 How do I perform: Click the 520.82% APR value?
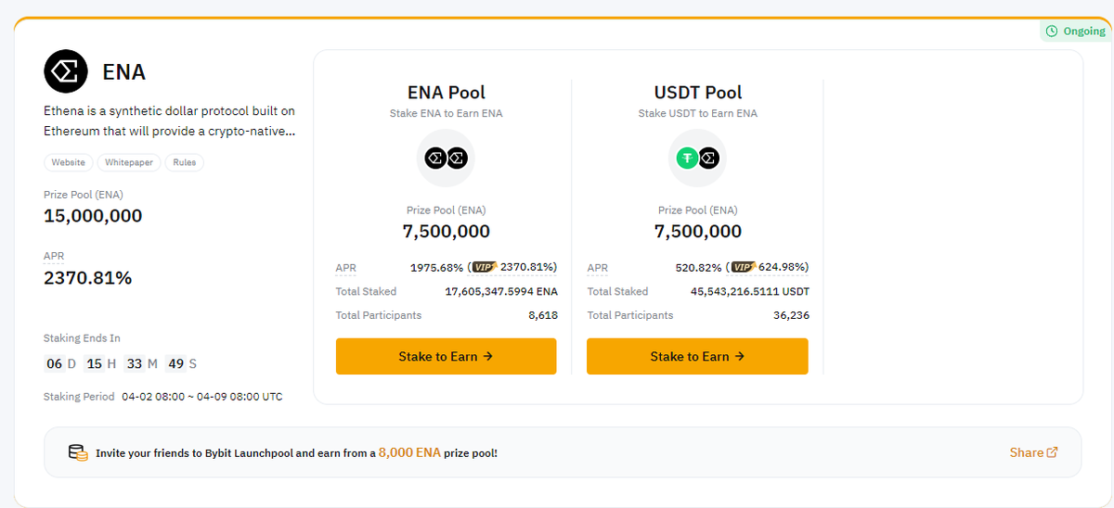[x=698, y=267]
